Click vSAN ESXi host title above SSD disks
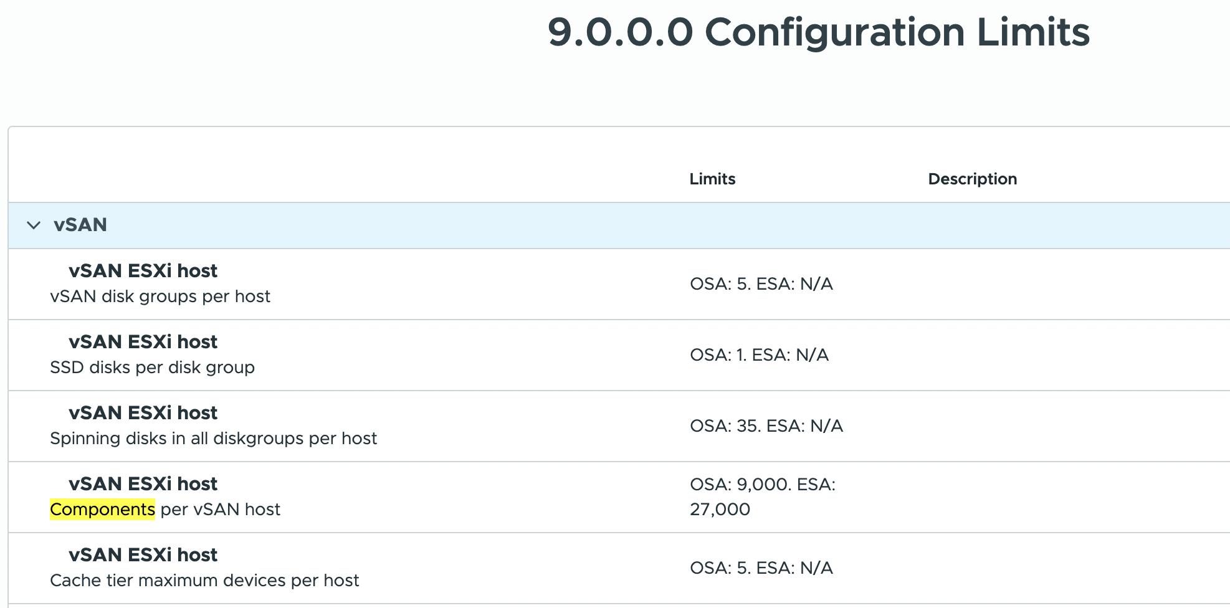Screen dimensions: 1230x608 143,342
